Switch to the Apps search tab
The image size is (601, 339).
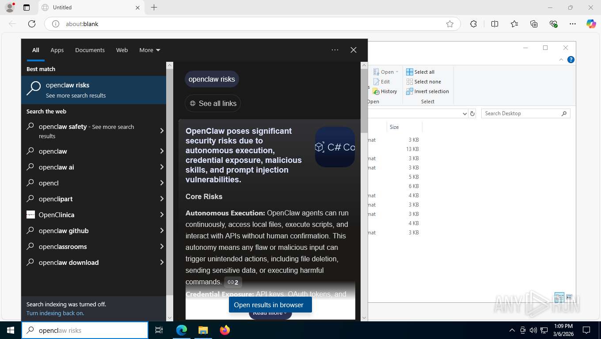57,50
